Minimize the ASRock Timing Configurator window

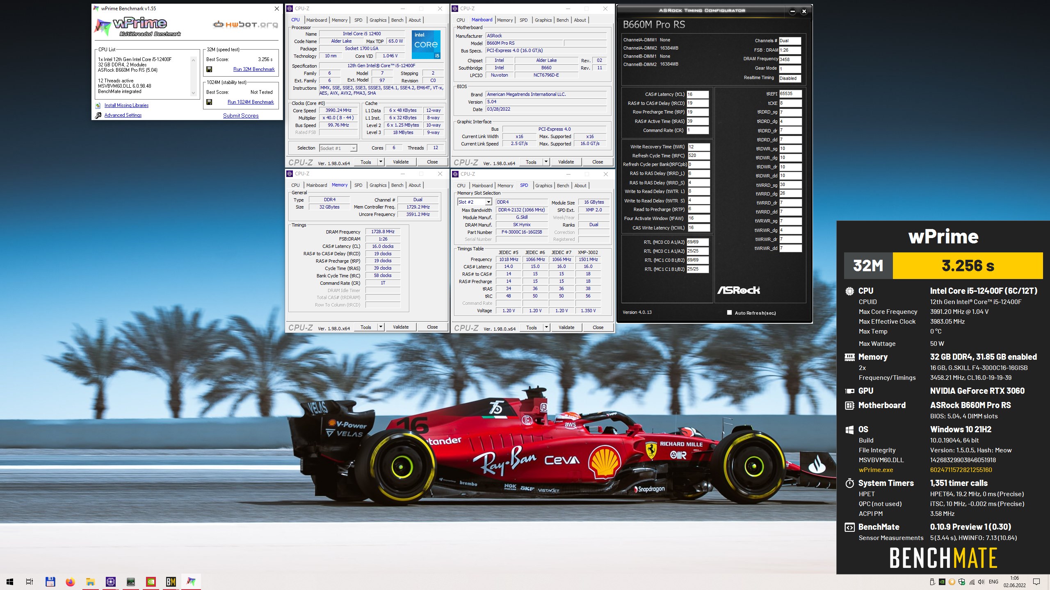coord(792,11)
